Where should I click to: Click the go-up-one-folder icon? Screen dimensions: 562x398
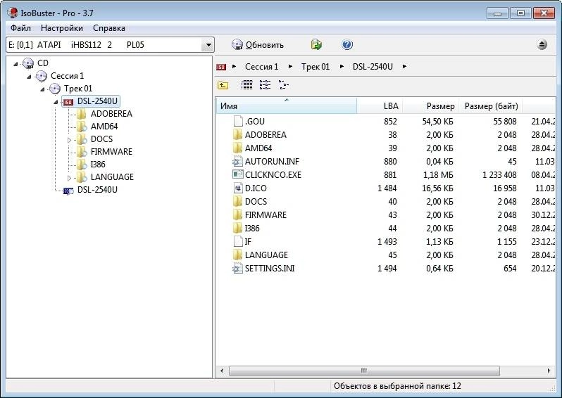tap(223, 85)
